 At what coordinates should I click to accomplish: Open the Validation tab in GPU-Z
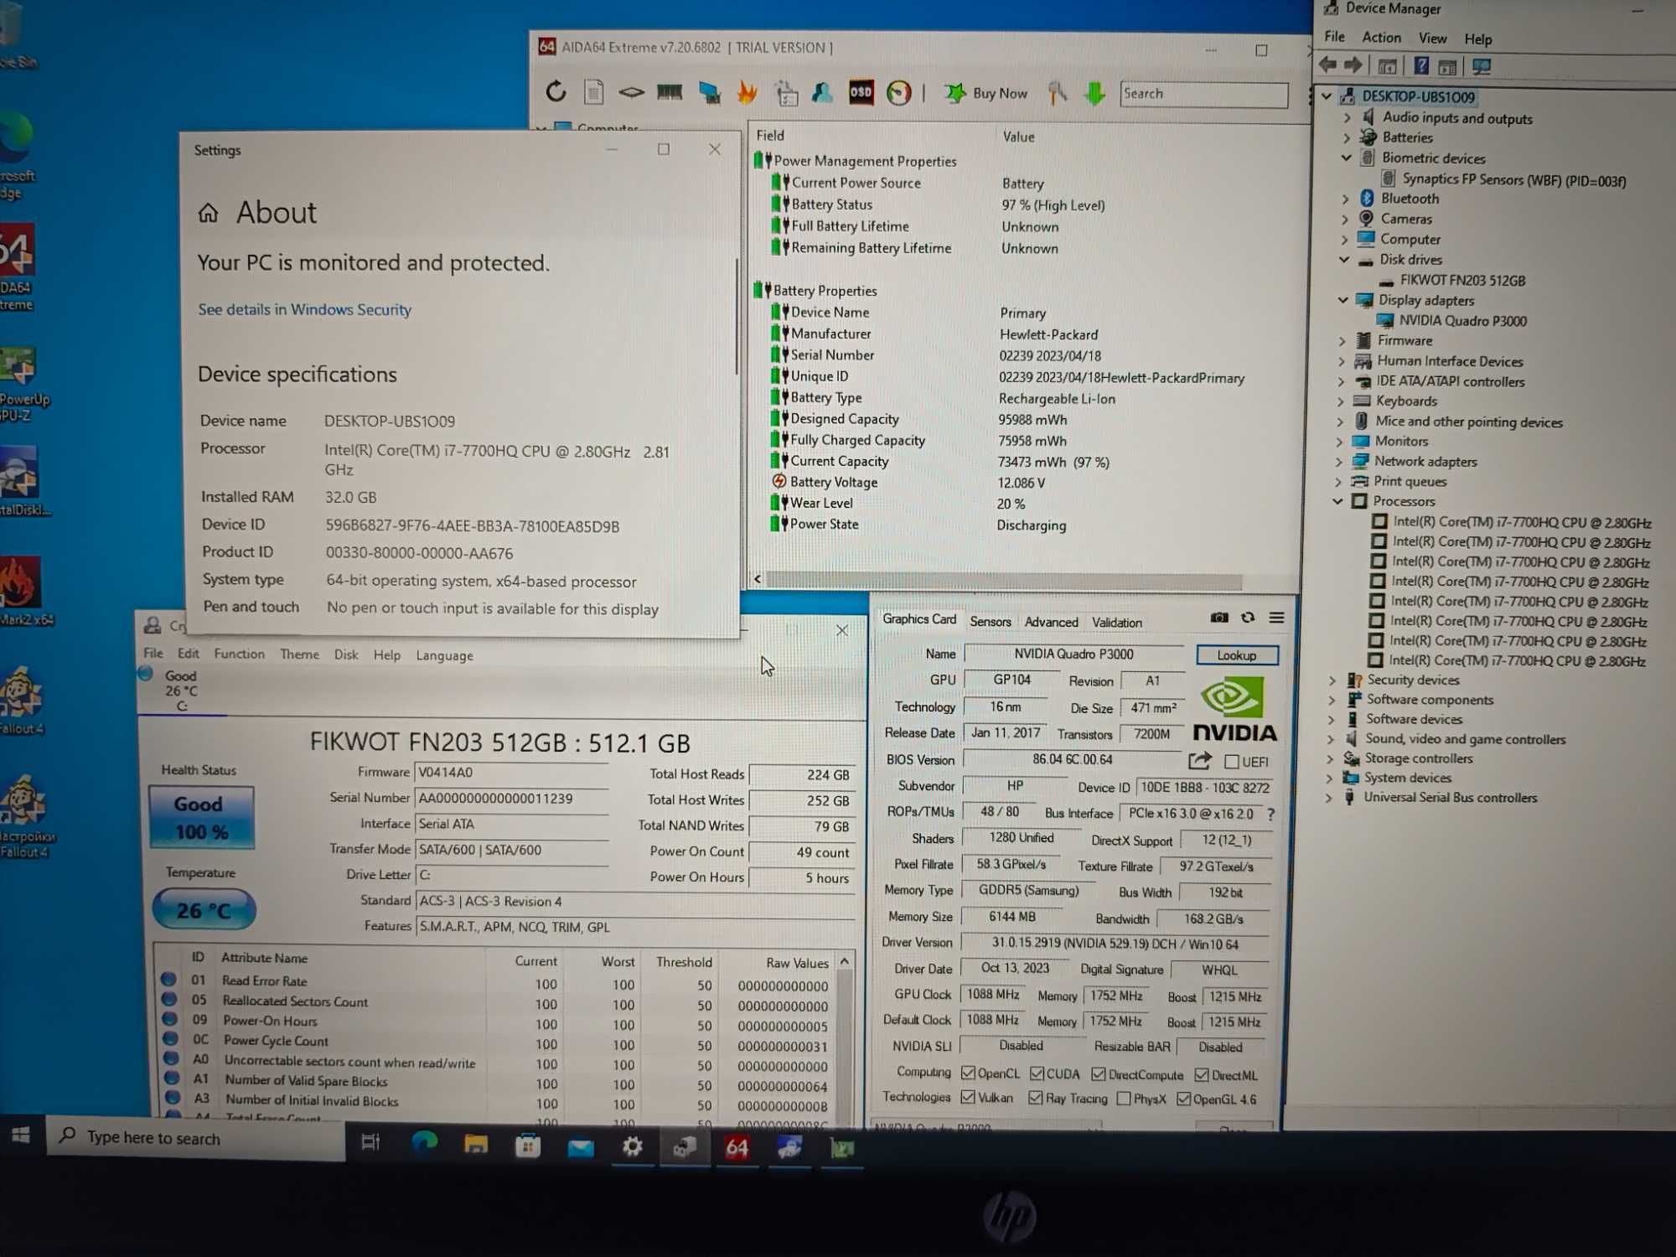click(1117, 623)
